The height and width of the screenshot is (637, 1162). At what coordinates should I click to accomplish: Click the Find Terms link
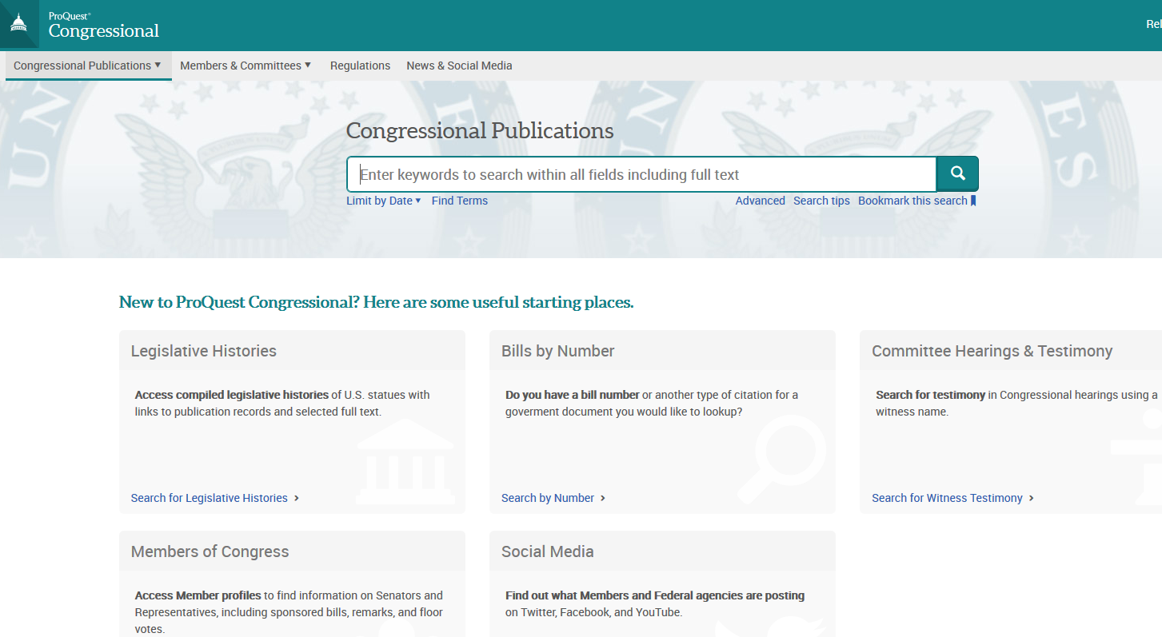459,201
